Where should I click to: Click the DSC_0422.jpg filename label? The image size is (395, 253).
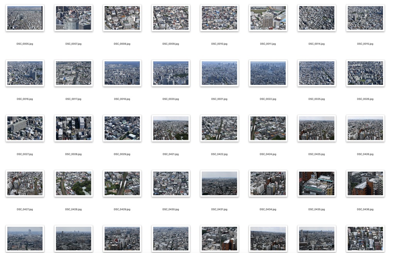[x=219, y=154]
